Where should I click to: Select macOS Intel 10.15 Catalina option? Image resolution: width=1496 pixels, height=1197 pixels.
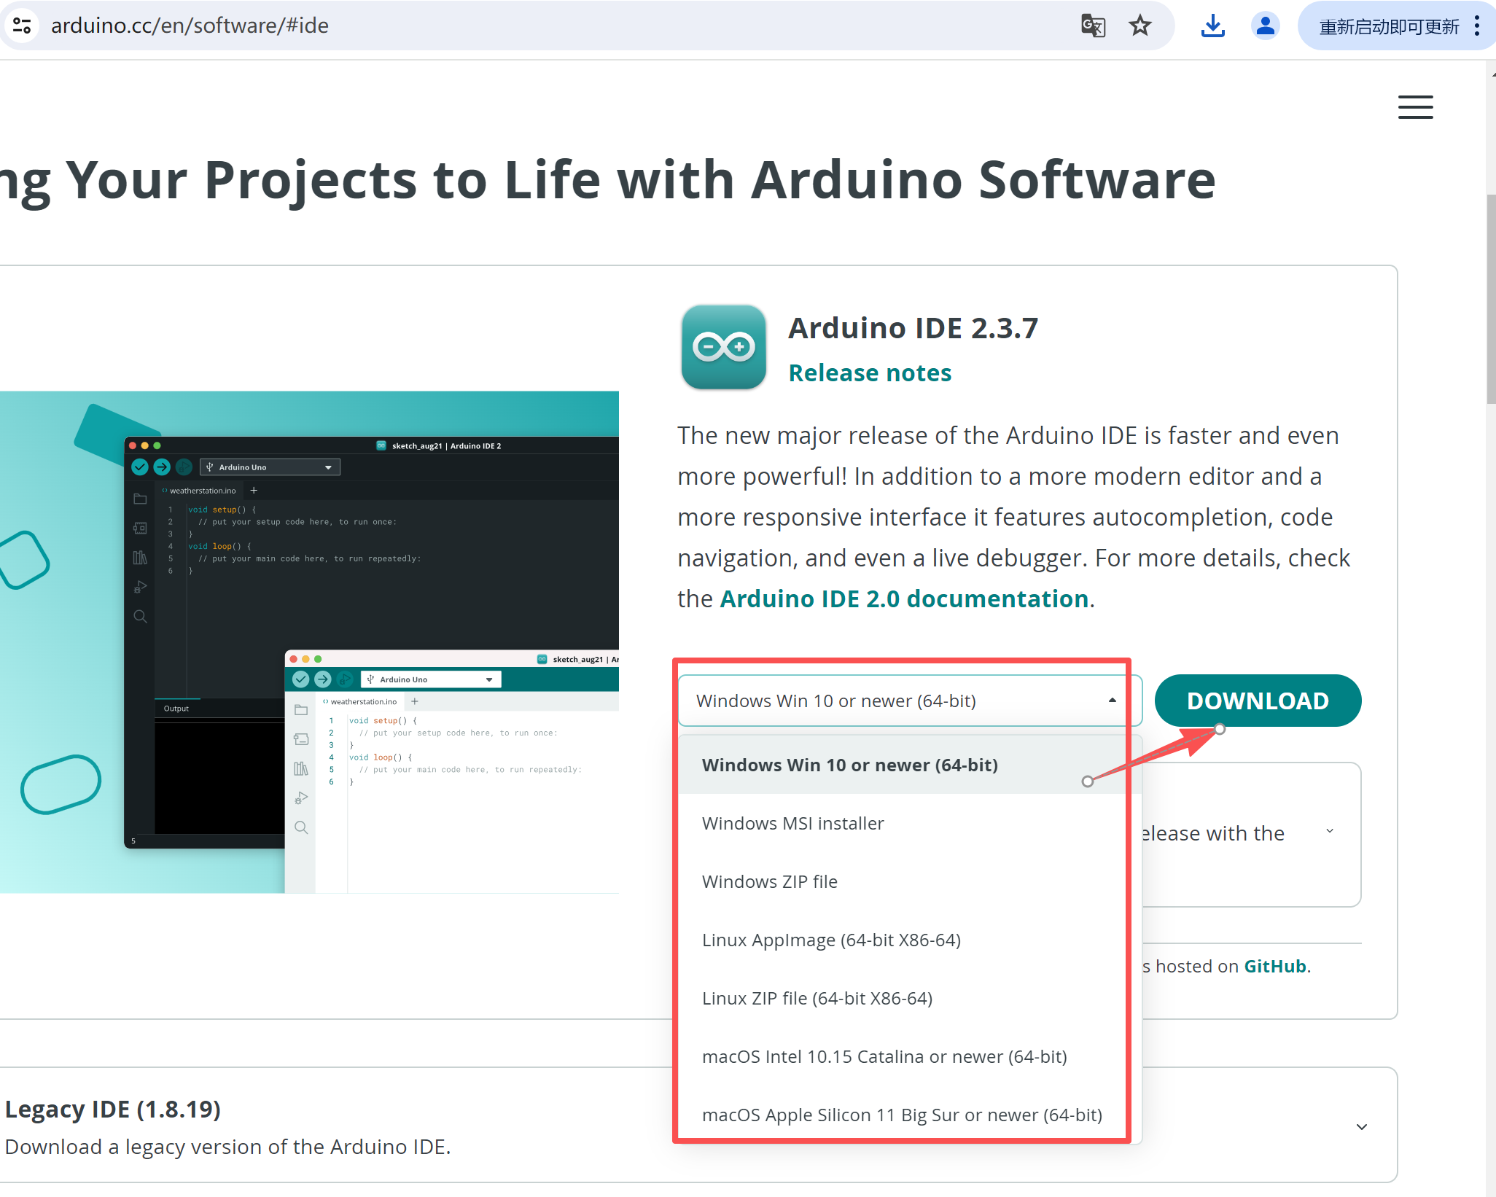coord(884,1056)
